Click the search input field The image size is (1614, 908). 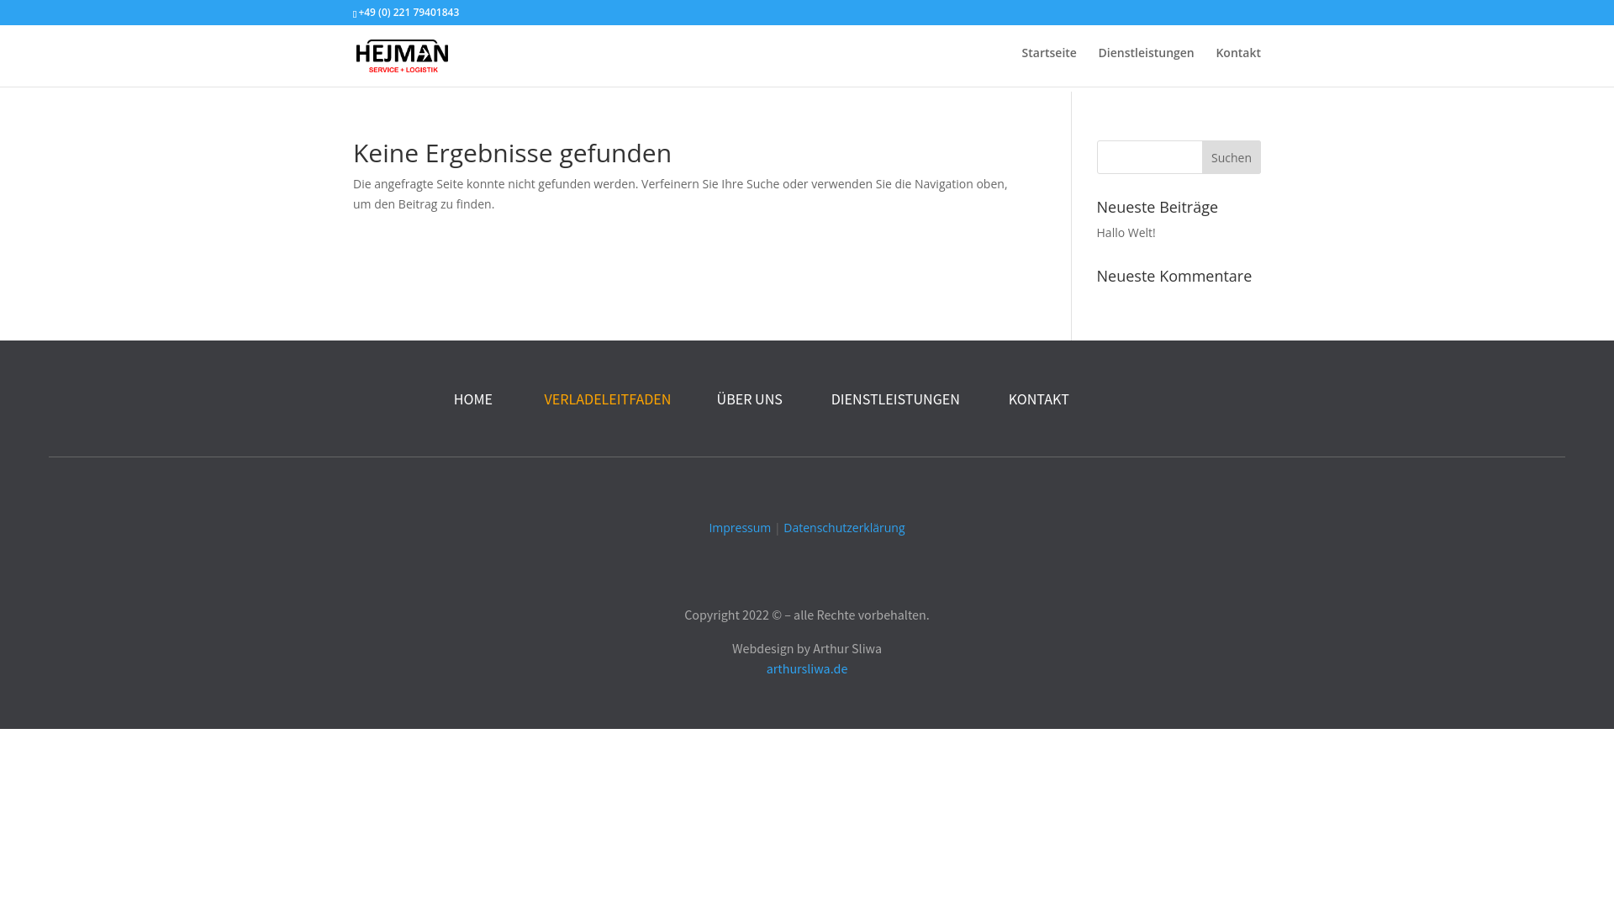[x=1149, y=157]
